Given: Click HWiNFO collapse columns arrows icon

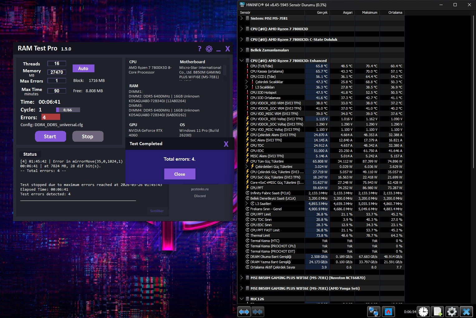Looking at the screenshot, I should coord(258,311).
